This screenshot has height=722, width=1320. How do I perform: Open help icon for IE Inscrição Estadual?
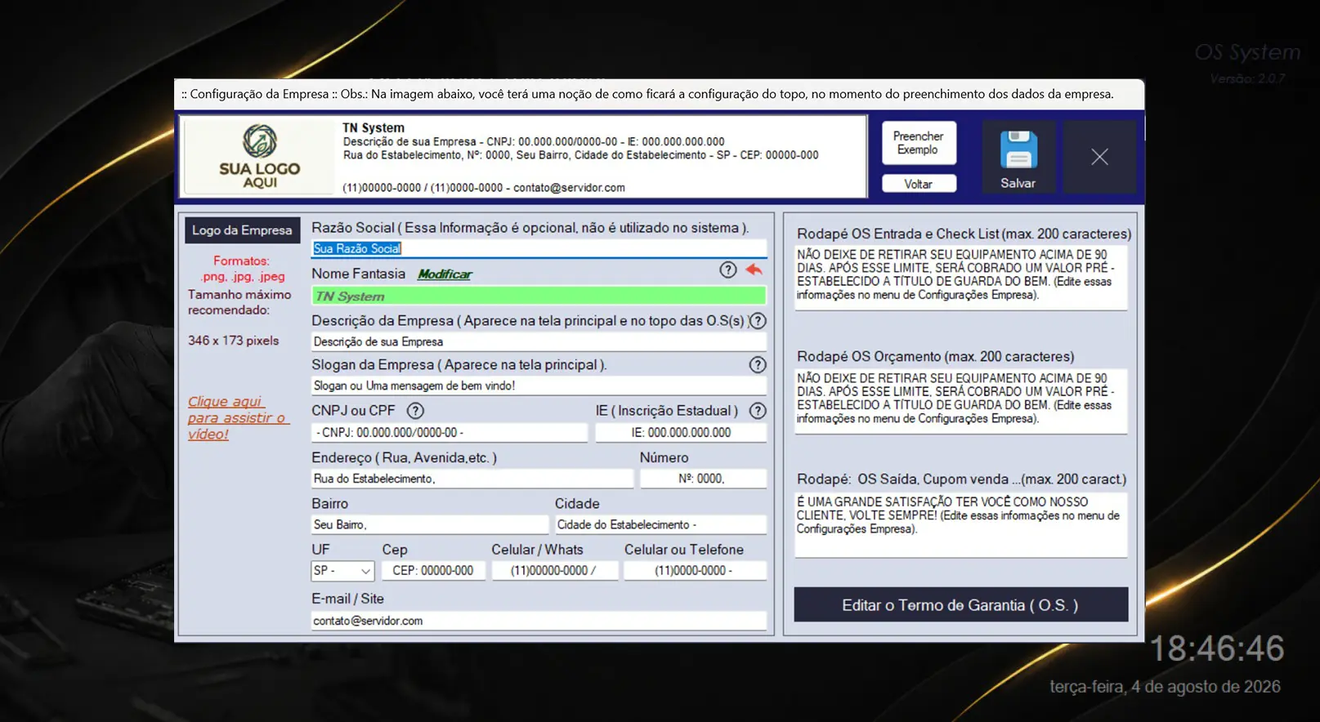tap(758, 411)
